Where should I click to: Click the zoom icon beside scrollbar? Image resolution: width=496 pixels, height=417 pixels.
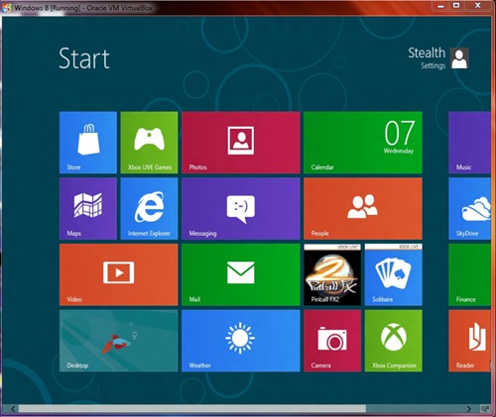pyautogui.click(x=485, y=409)
